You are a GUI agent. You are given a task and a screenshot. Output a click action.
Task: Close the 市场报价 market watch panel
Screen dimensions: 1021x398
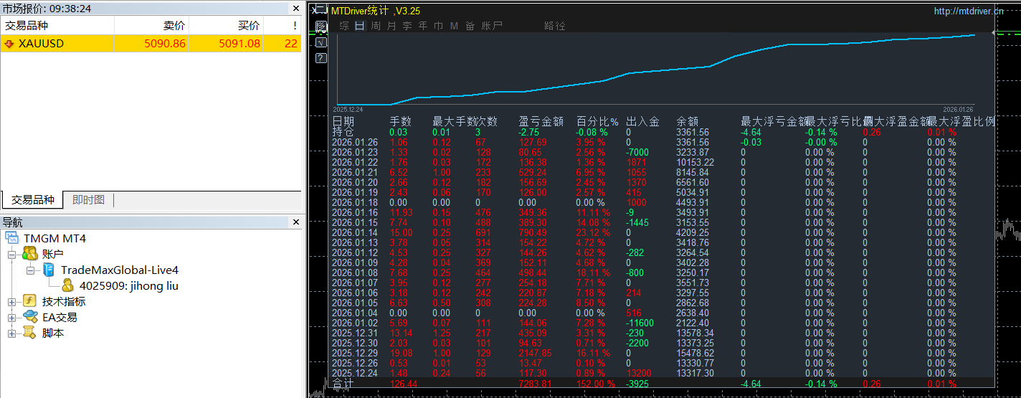coord(296,9)
